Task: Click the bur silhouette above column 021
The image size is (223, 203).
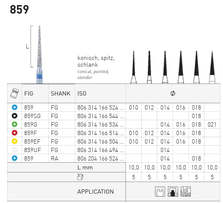Action: click(x=212, y=67)
